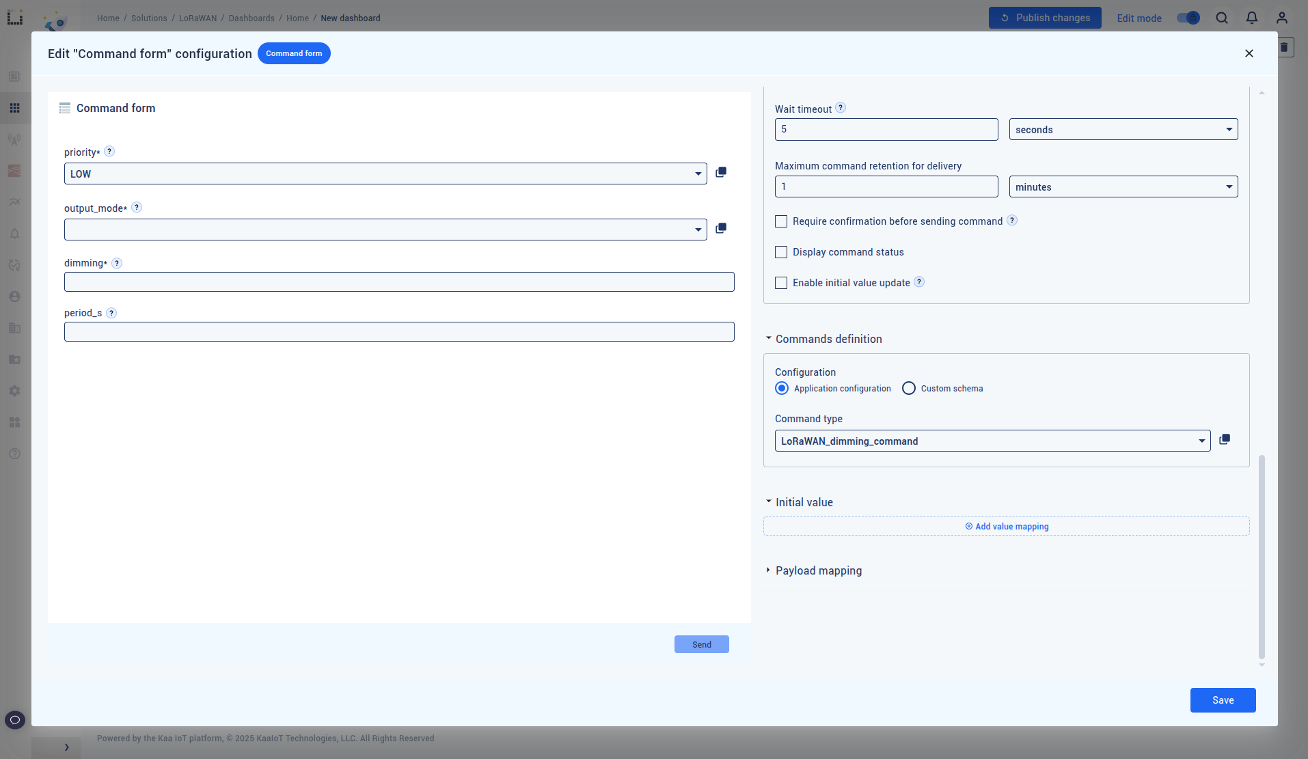Check the Display command status box
Image resolution: width=1308 pixels, height=759 pixels.
click(x=781, y=252)
